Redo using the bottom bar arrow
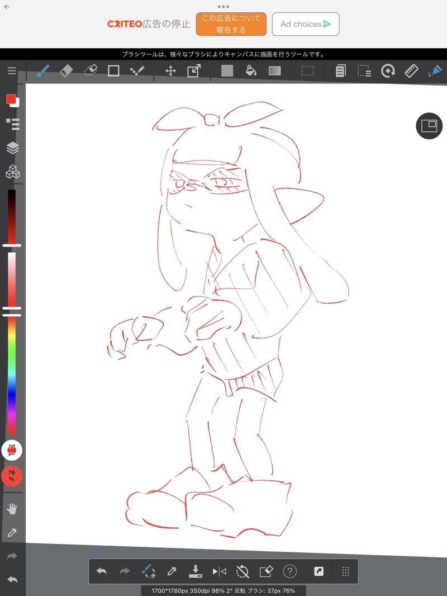Viewport: 447px width, 596px height. point(125,571)
